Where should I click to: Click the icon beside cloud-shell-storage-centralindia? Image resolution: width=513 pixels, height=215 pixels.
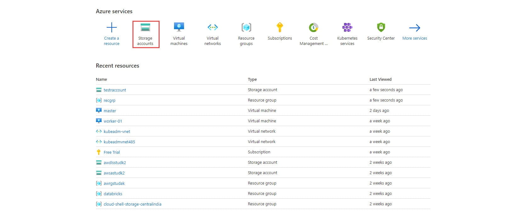coord(99,204)
